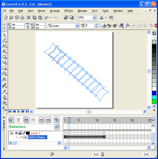Pick the blue color swatch
158x159 pixels.
pyautogui.click(x=154, y=93)
